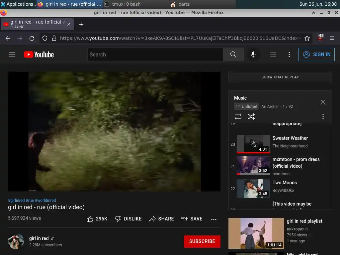Like the video with thumbs up
Viewport: 340px width, 255px height.
click(97, 219)
